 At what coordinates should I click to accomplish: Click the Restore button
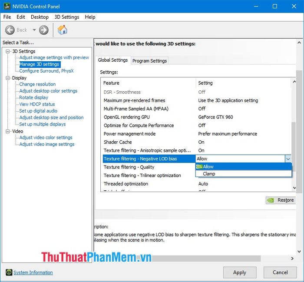tap(281, 200)
